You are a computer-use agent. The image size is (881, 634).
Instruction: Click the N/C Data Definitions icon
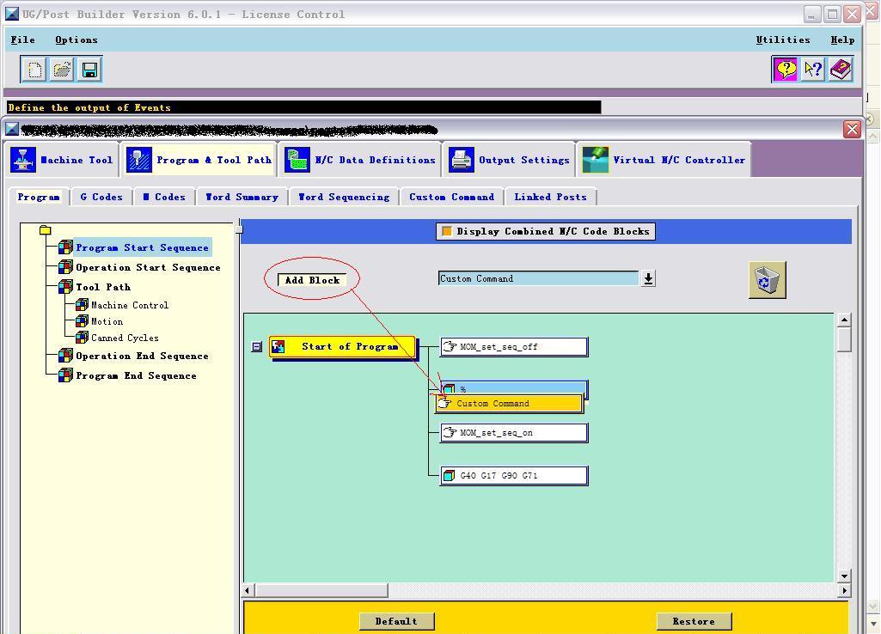297,160
